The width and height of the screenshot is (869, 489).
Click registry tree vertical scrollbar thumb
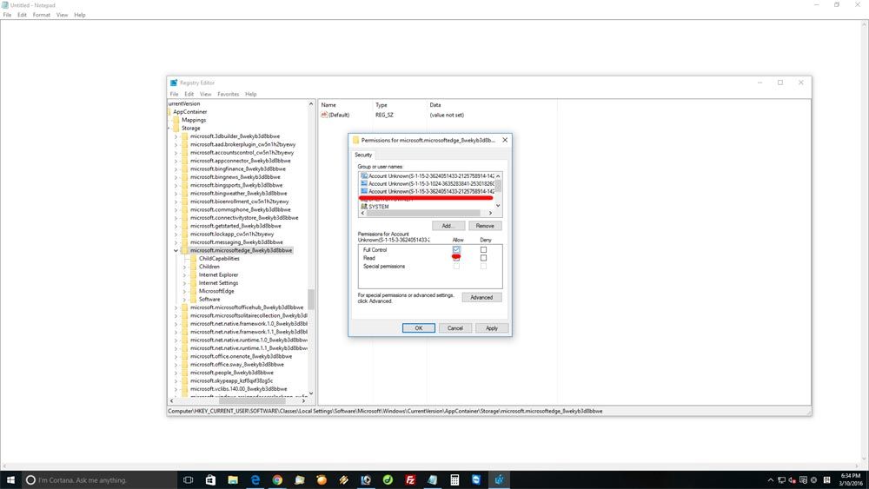coord(311,299)
